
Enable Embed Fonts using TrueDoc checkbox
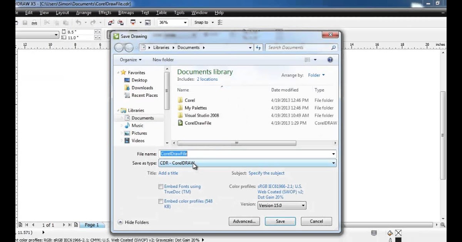coord(161,187)
